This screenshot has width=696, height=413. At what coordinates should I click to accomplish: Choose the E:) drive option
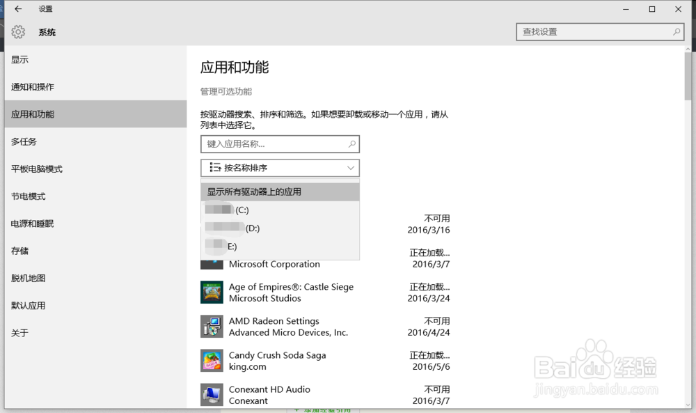click(280, 247)
